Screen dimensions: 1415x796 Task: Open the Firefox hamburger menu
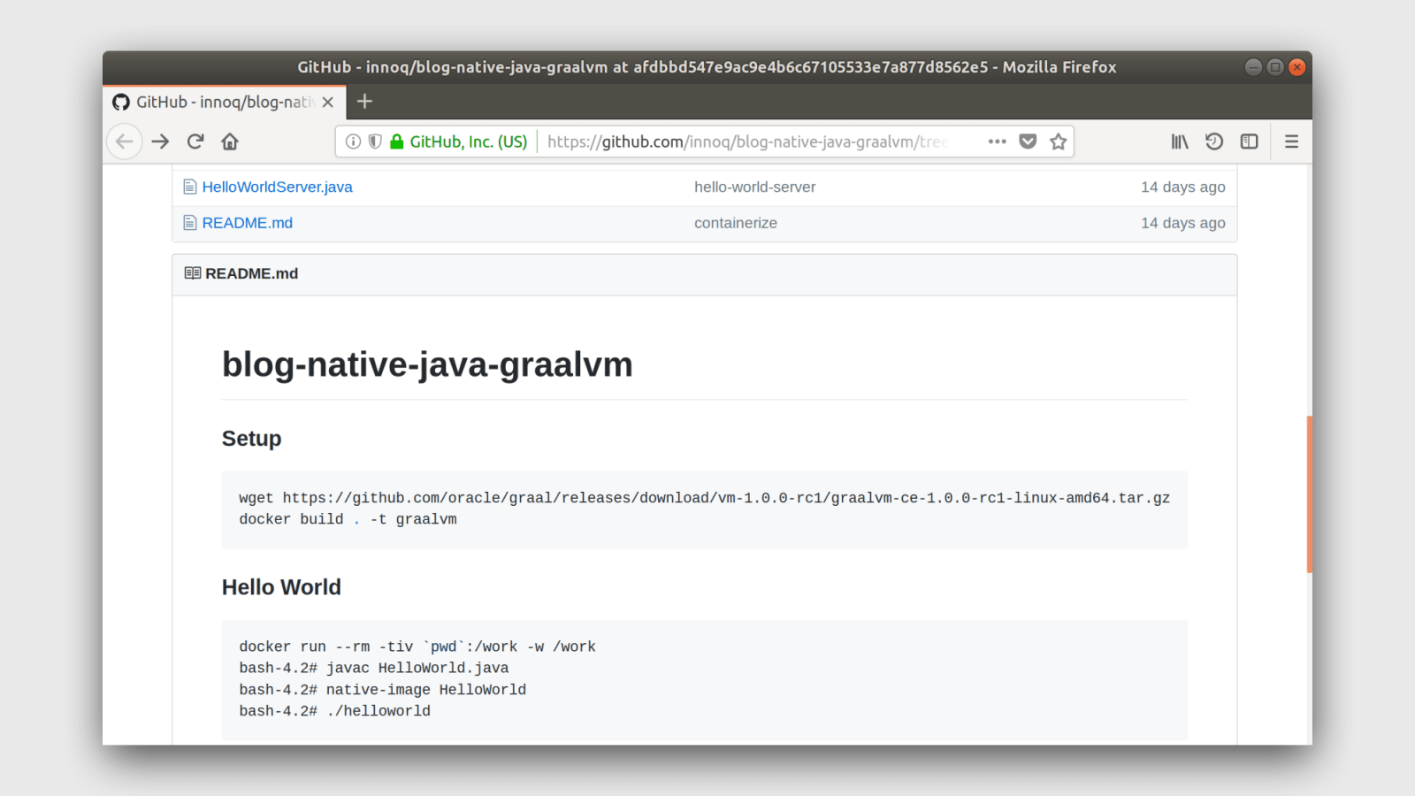pos(1291,142)
